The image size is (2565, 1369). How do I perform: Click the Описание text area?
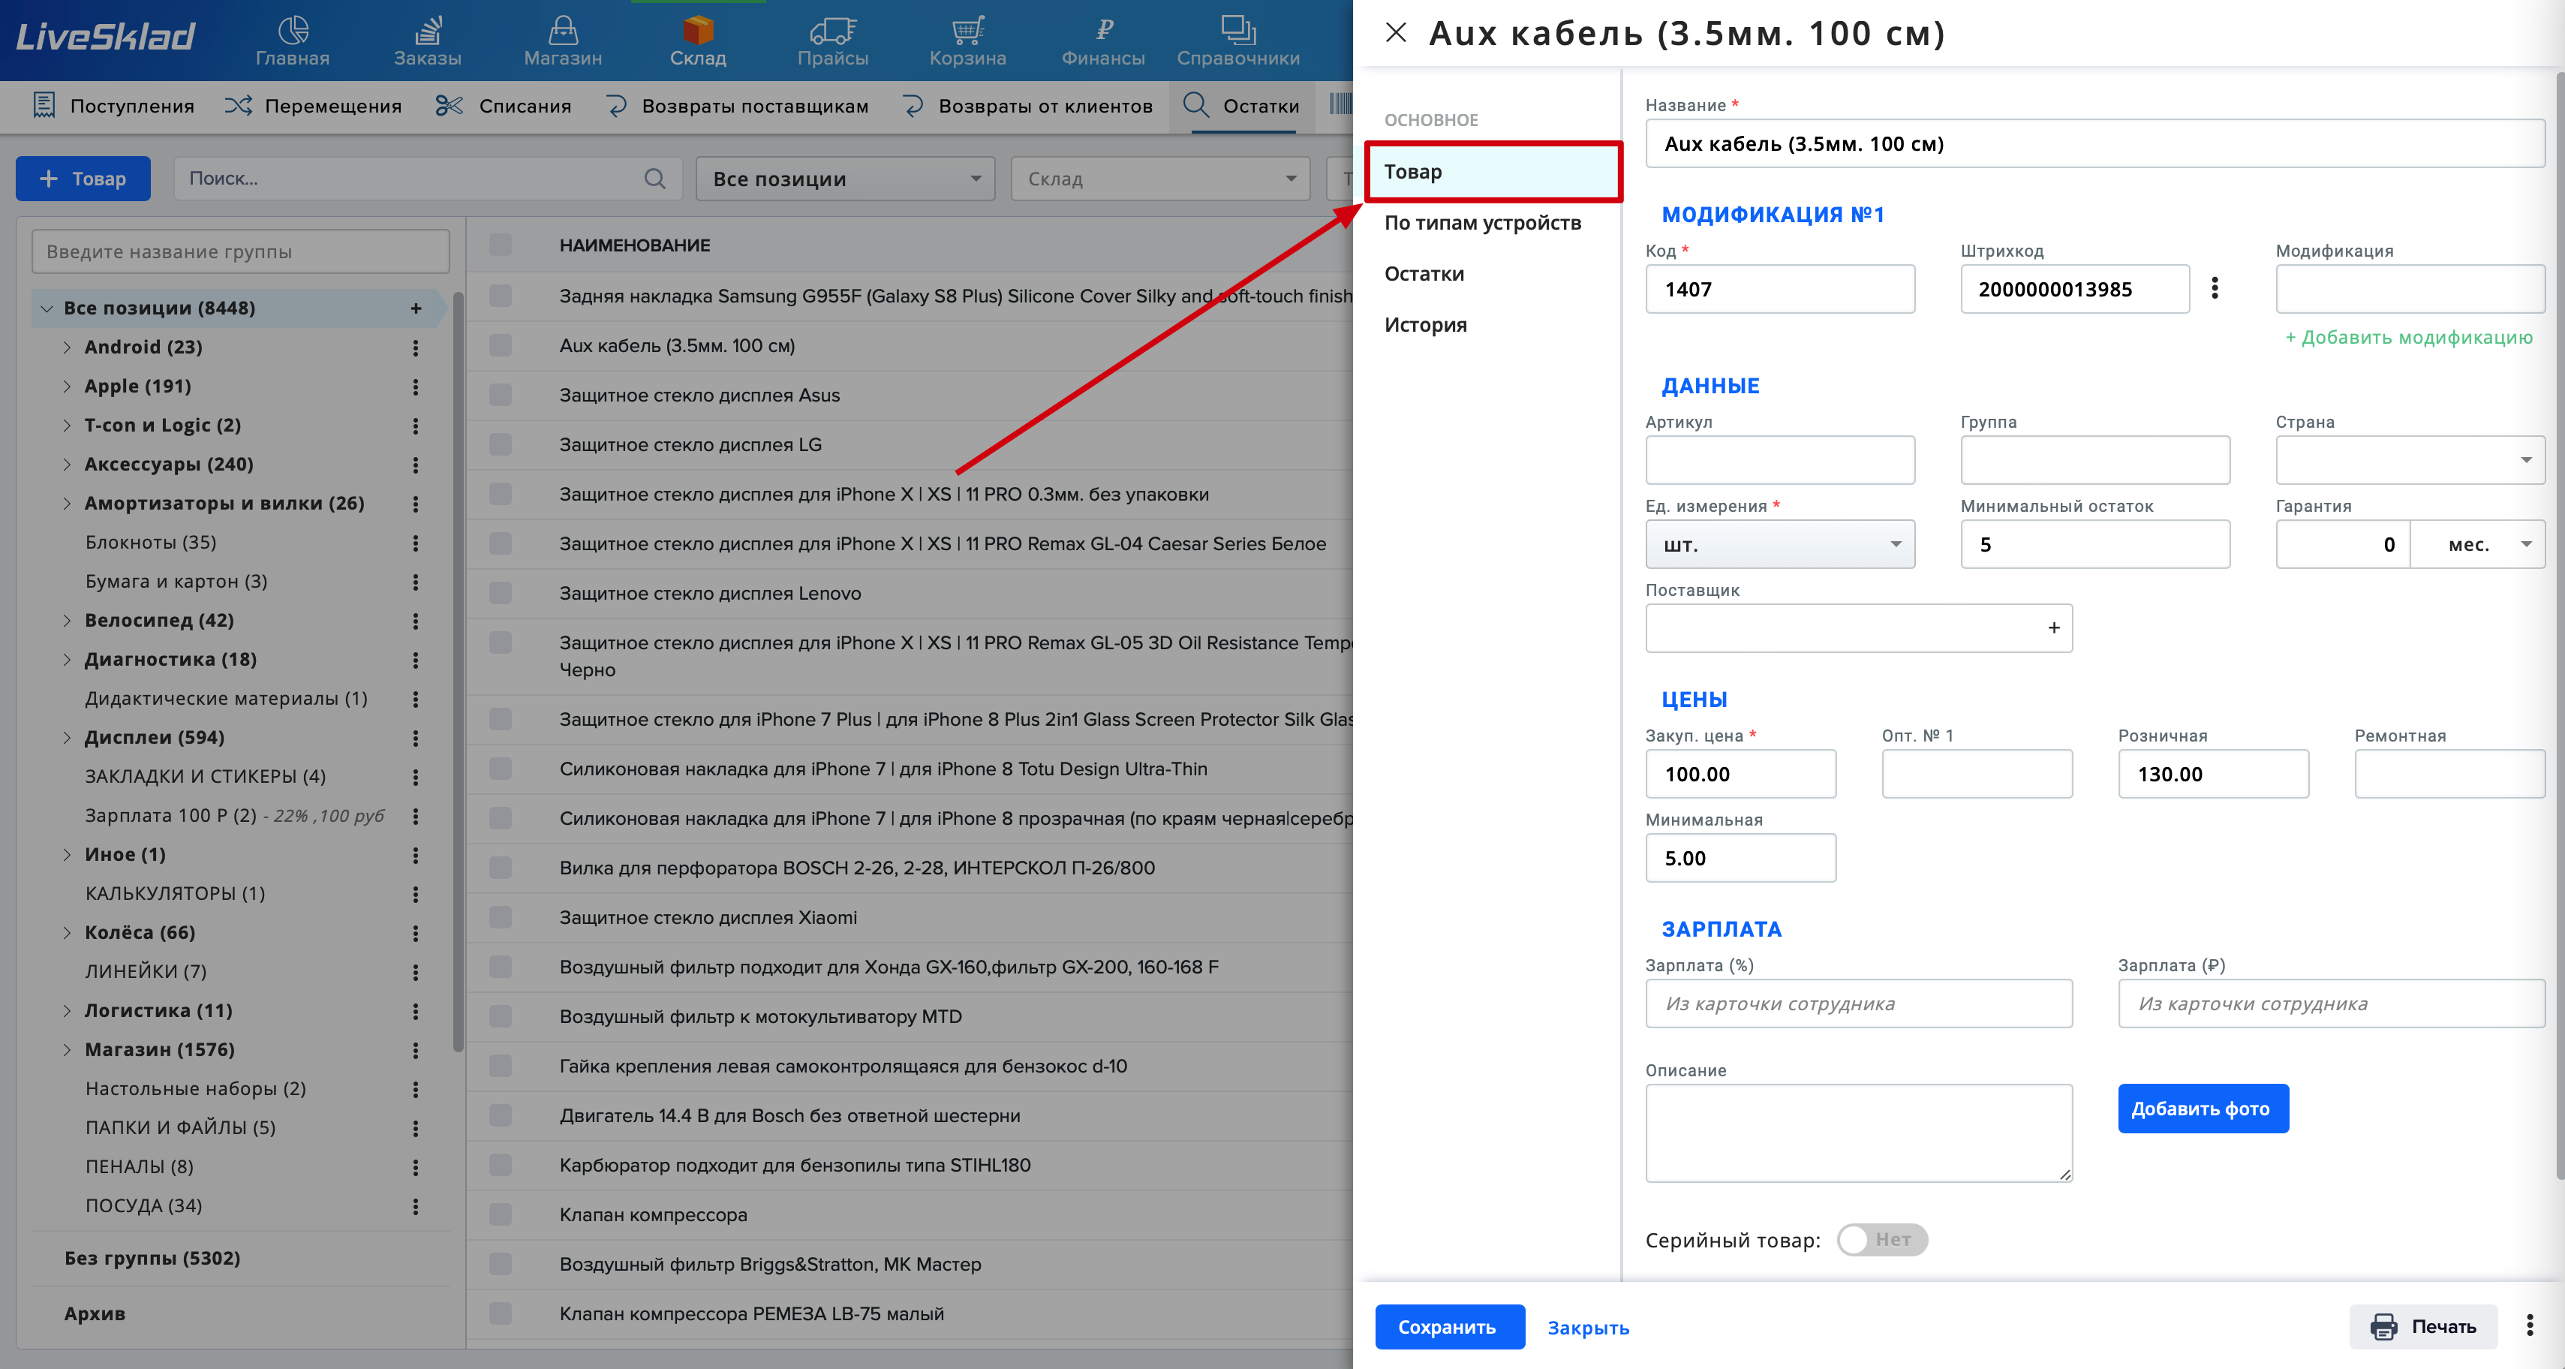click(x=1858, y=1133)
